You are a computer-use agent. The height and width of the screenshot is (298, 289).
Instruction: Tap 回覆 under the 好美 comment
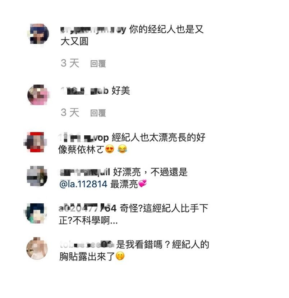click(x=98, y=113)
